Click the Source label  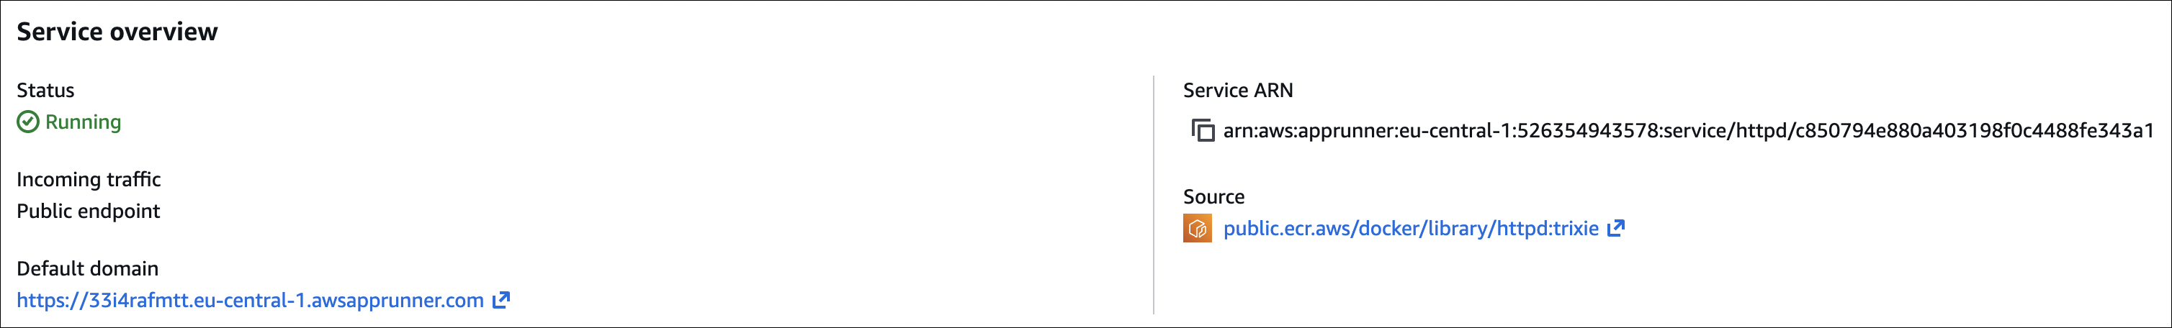1213,196
